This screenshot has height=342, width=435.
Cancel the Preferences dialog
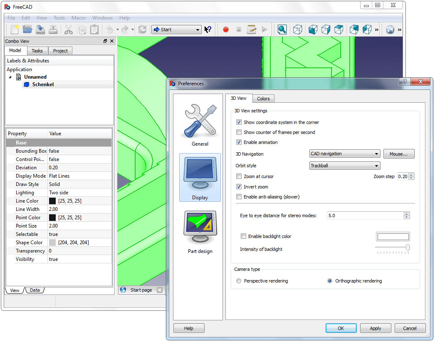410,328
